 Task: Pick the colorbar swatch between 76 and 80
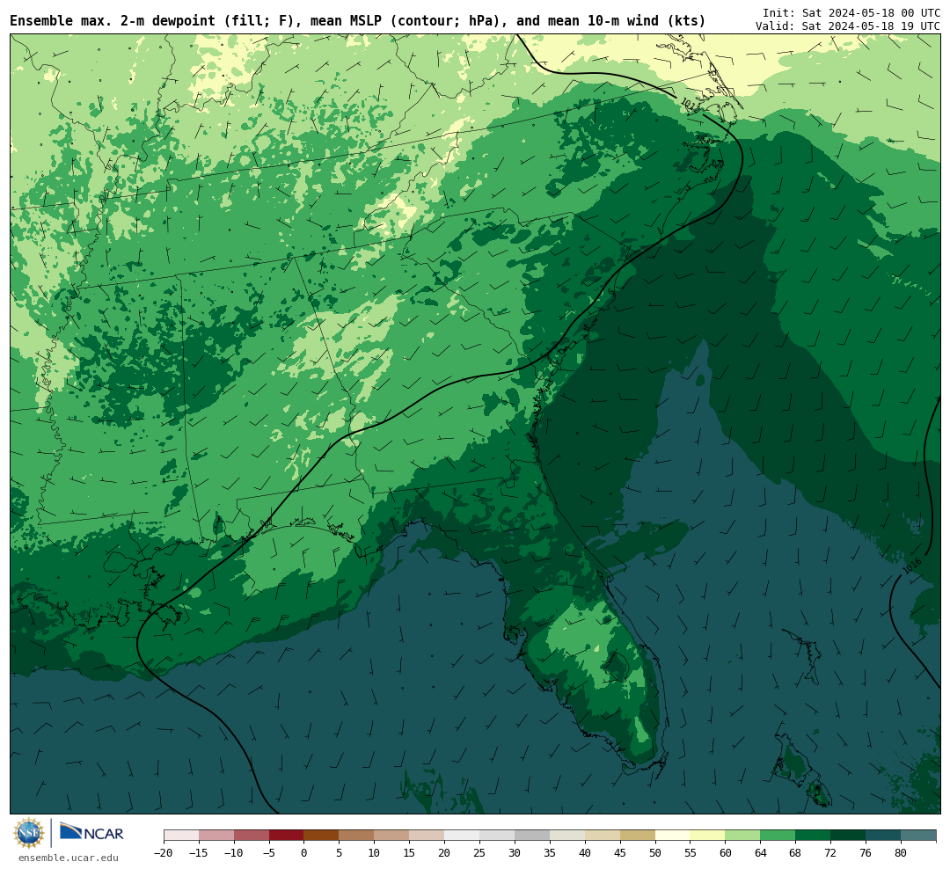(x=884, y=836)
